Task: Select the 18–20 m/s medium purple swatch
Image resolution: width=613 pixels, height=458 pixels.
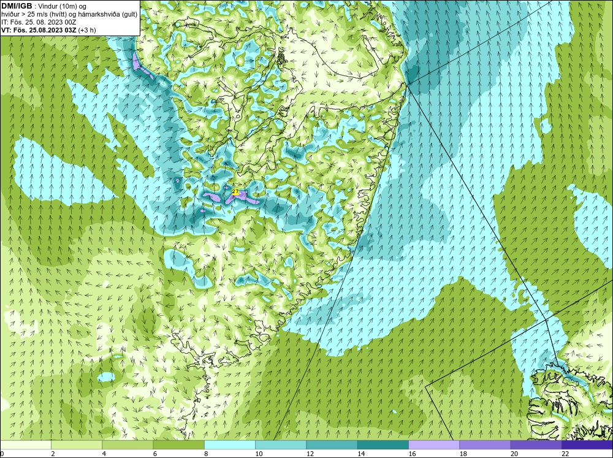Action: (485, 445)
